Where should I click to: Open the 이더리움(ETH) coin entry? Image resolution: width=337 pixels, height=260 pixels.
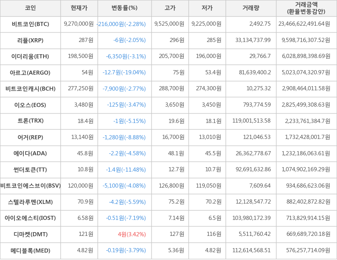coord(30,56)
